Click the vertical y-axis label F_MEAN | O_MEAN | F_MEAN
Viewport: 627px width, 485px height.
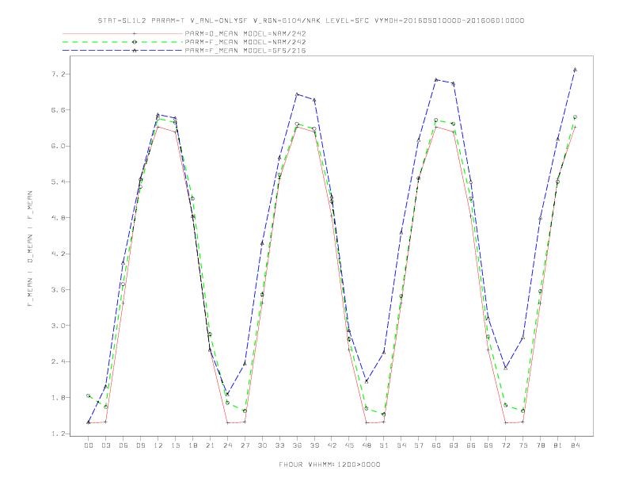pyautogui.click(x=30, y=249)
